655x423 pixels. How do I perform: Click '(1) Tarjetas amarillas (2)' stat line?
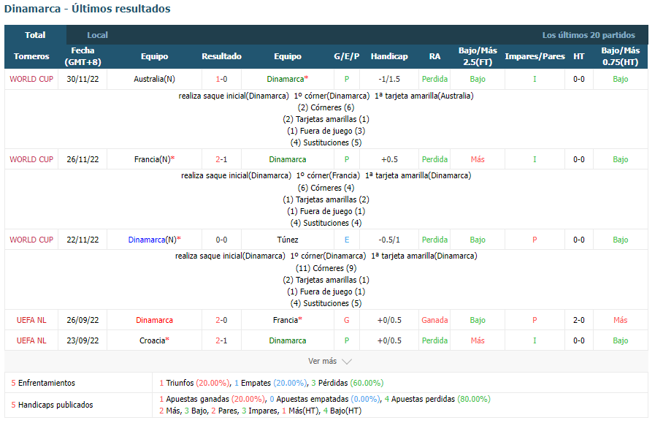[x=326, y=199]
